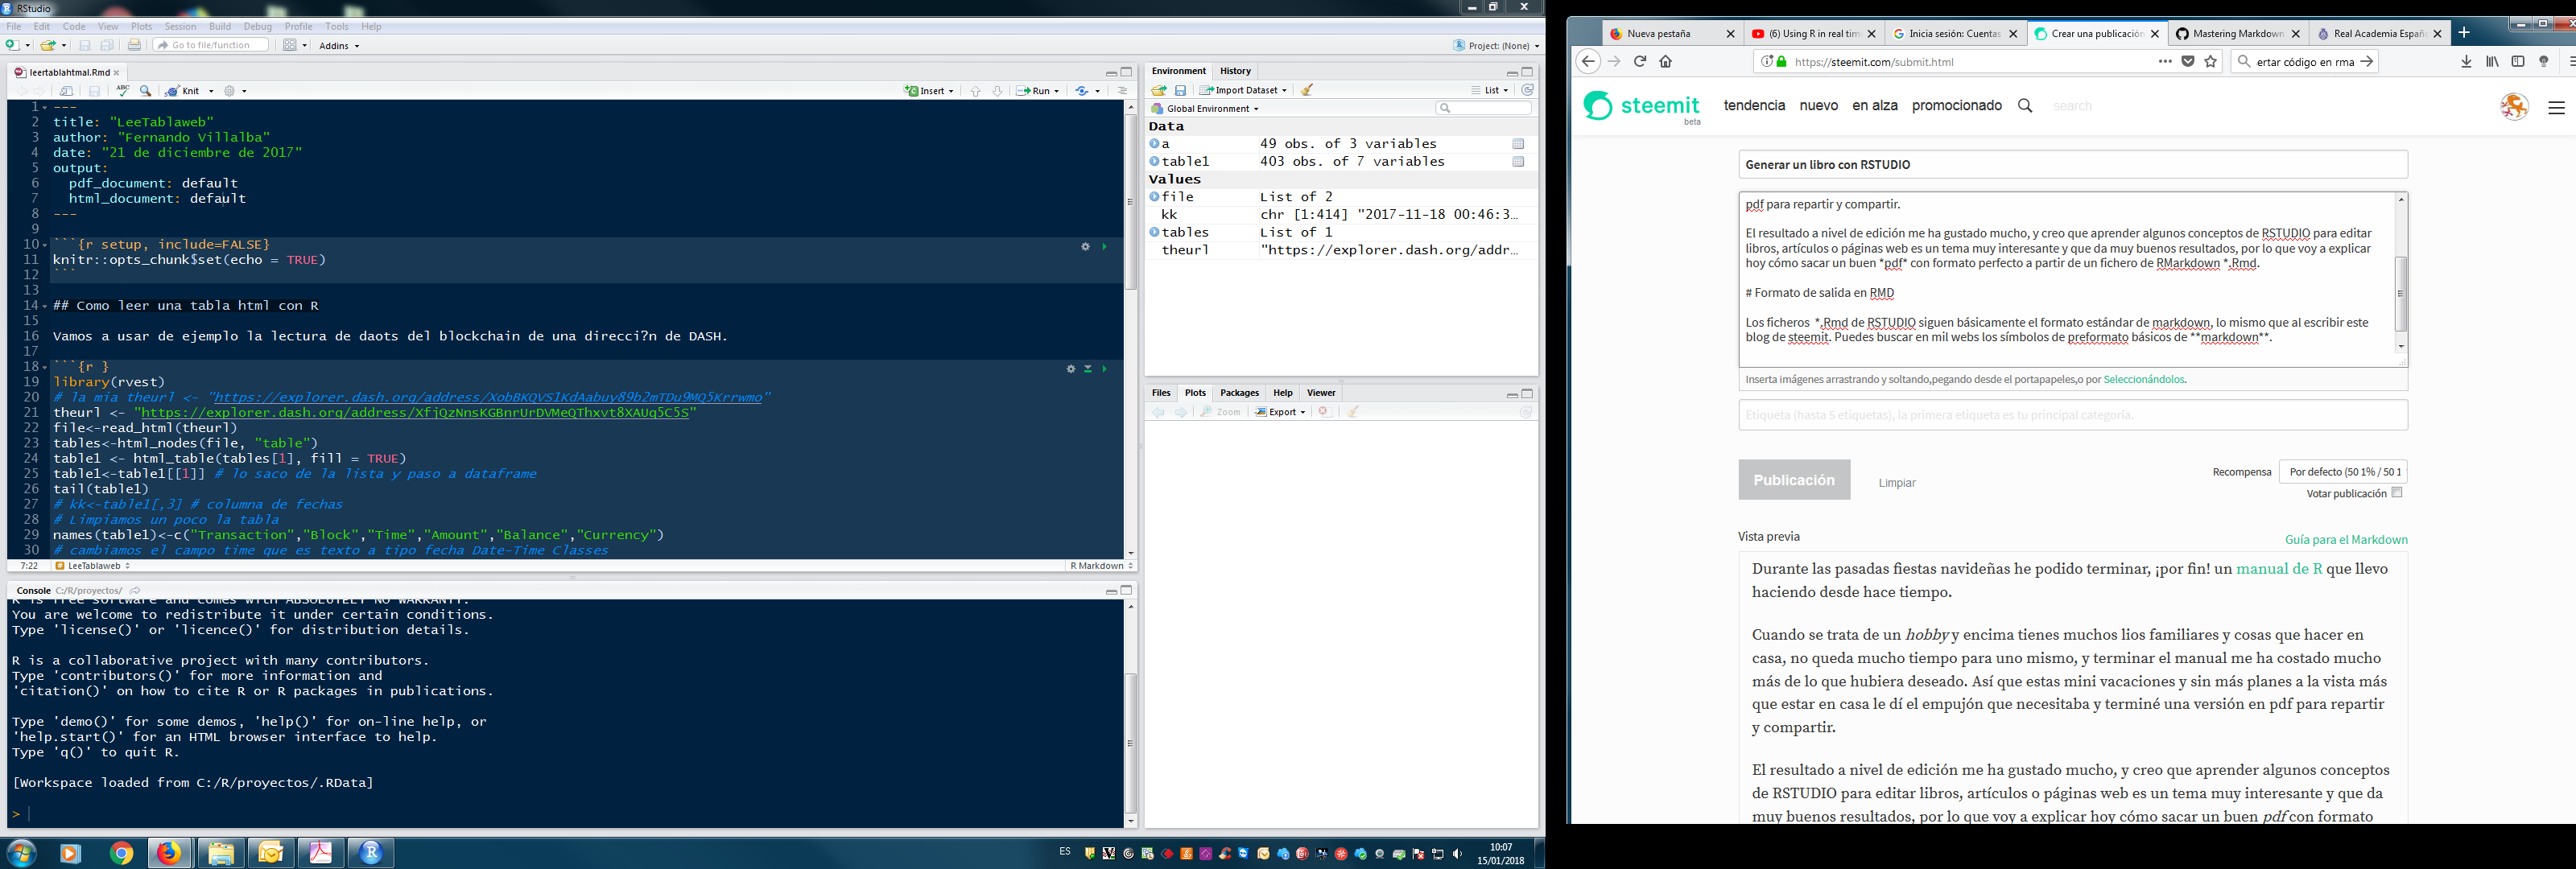Image resolution: width=2576 pixels, height=869 pixels.
Task: Clear environment objects with broom icon
Action: pos(1307,90)
